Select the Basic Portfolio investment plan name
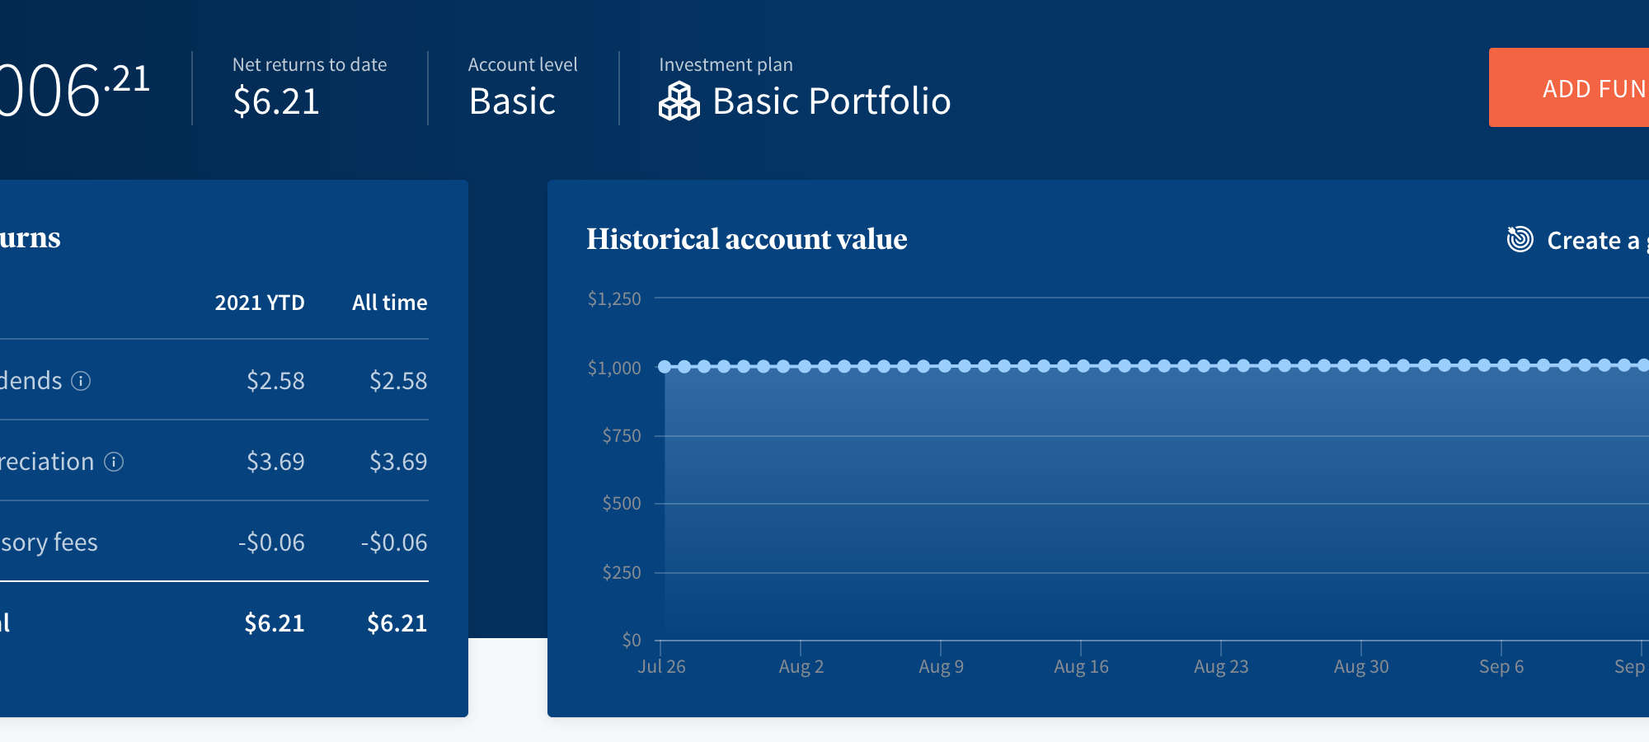 pos(831,101)
